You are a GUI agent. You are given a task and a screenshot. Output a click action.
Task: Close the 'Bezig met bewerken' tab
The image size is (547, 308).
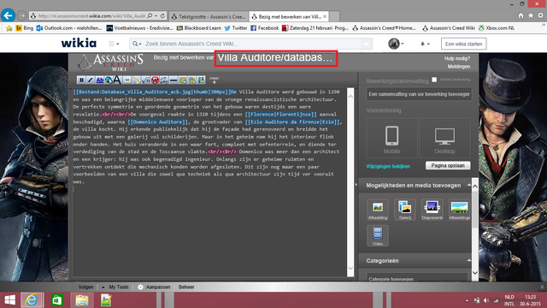325,16
